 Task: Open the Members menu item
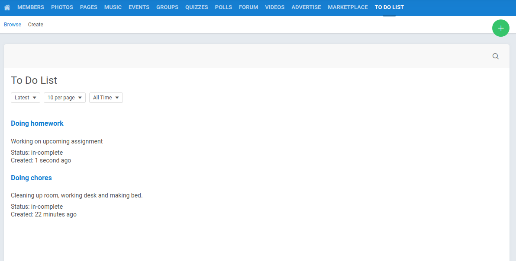point(31,7)
